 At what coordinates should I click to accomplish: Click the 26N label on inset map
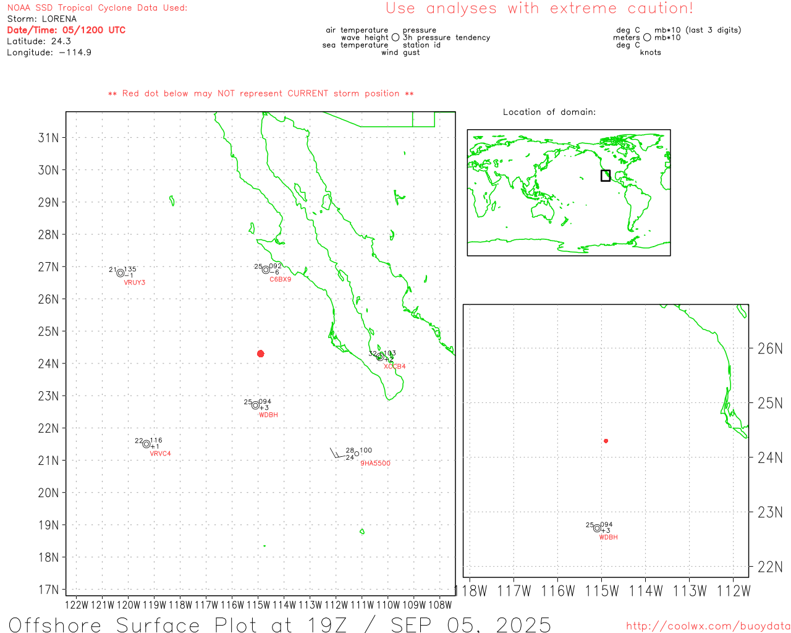770,349
